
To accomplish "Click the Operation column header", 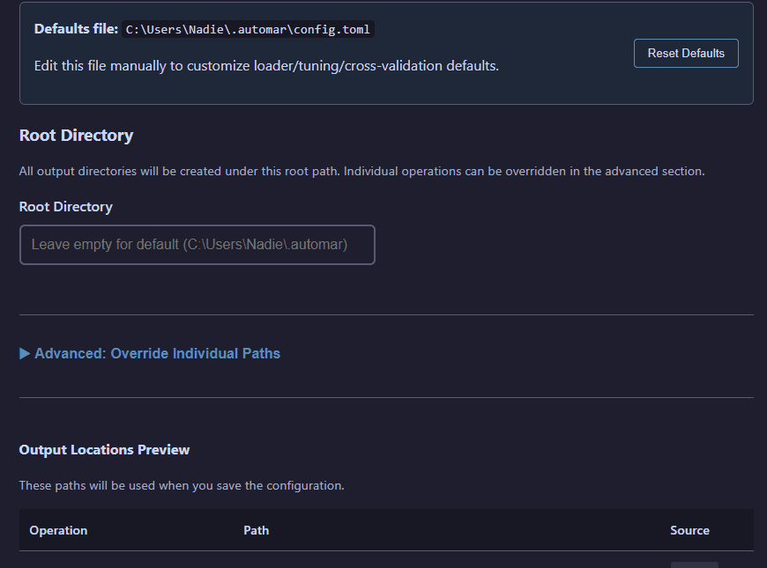I will pos(58,530).
